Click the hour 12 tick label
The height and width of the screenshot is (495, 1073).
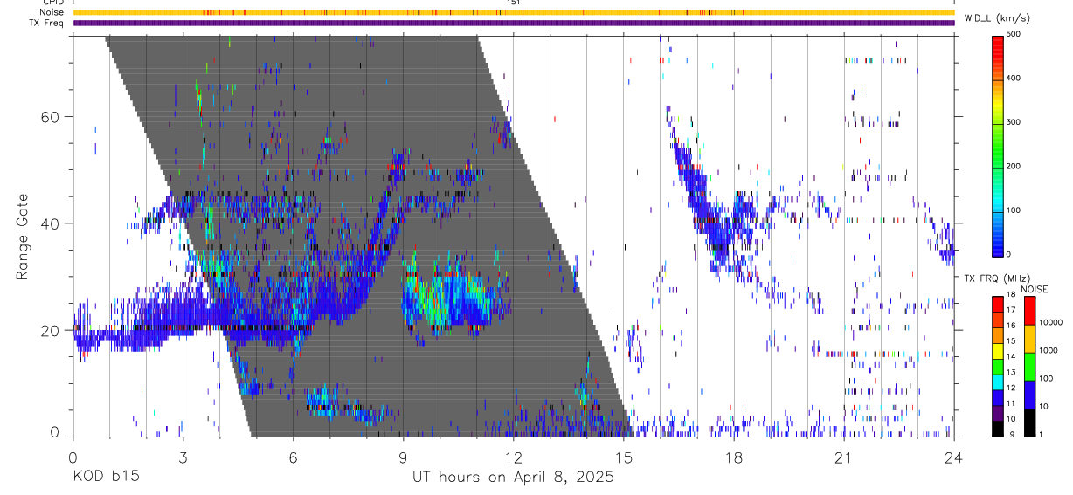coord(513,457)
